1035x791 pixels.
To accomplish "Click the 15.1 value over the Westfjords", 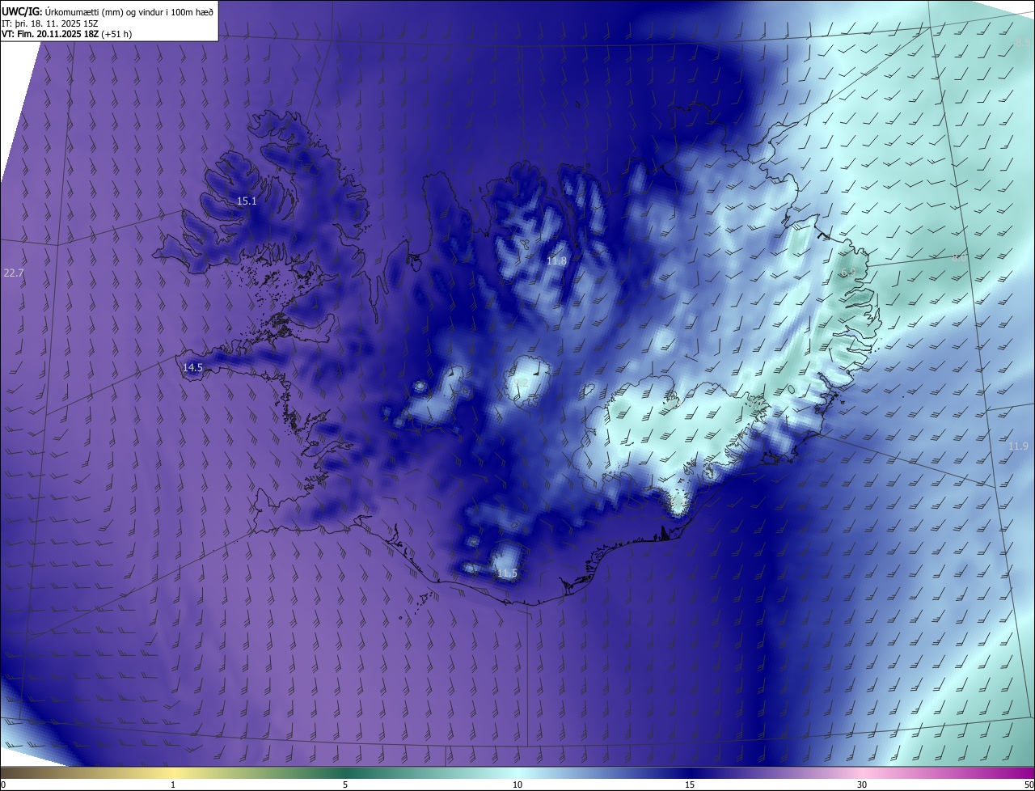I will pyautogui.click(x=247, y=201).
